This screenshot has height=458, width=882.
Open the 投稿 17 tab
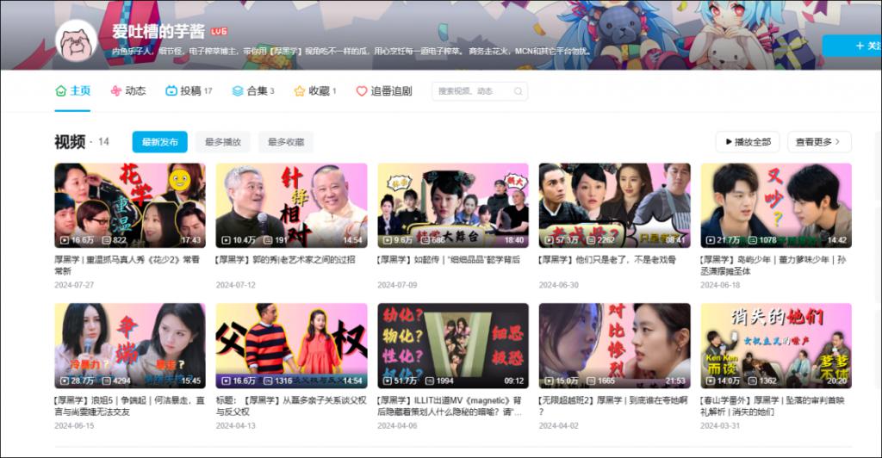pos(189,90)
